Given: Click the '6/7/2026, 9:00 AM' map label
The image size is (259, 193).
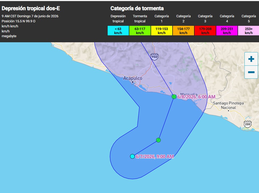Looking at the screenshot, I should point(155,157).
